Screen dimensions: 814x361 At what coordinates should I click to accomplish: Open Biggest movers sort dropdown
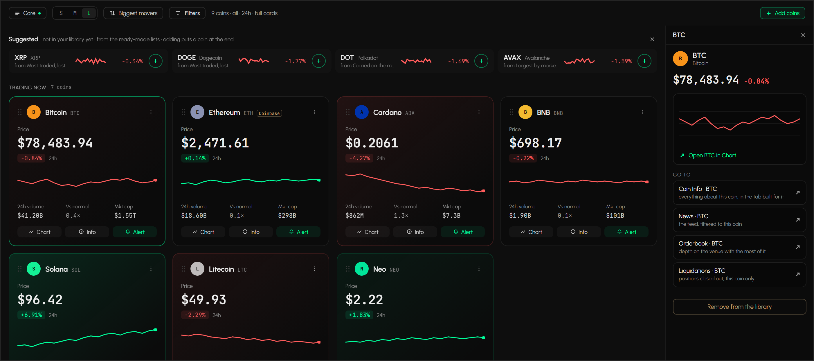click(x=133, y=13)
